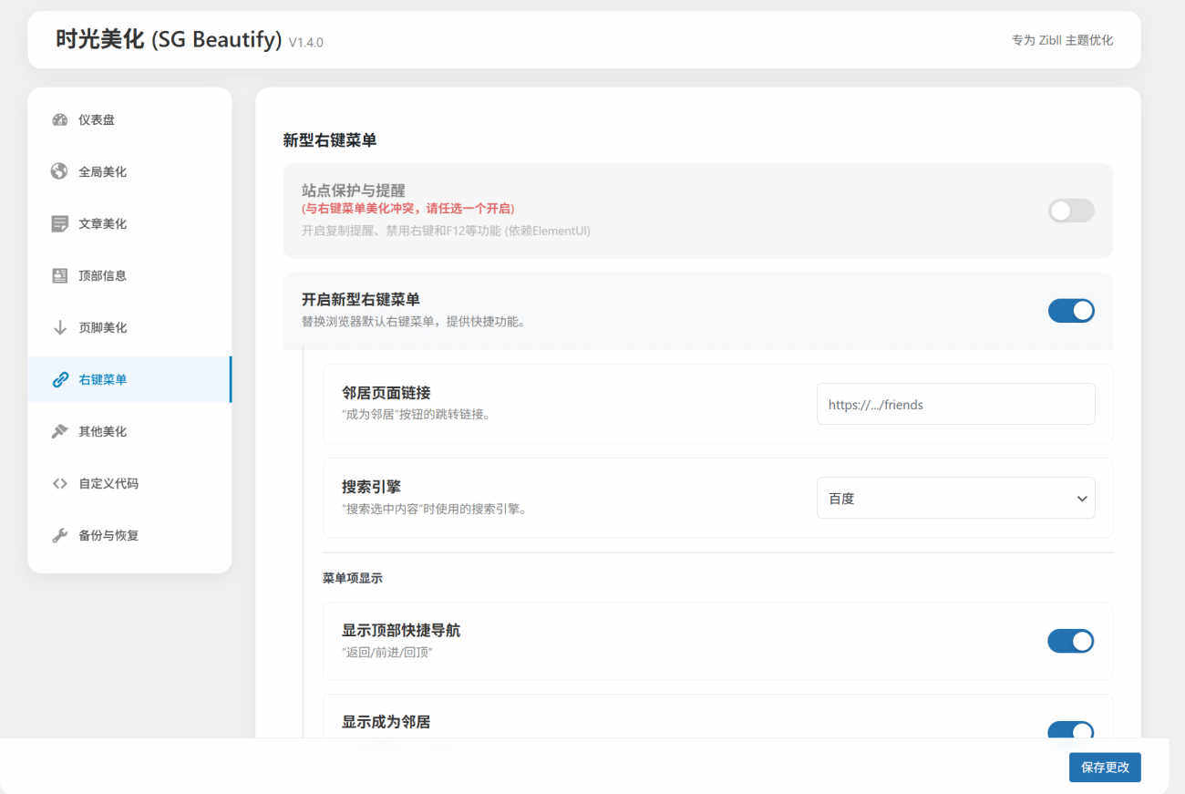Open the 搜索引擎 dropdown showing 百度
This screenshot has width=1185, height=794.
click(x=955, y=498)
